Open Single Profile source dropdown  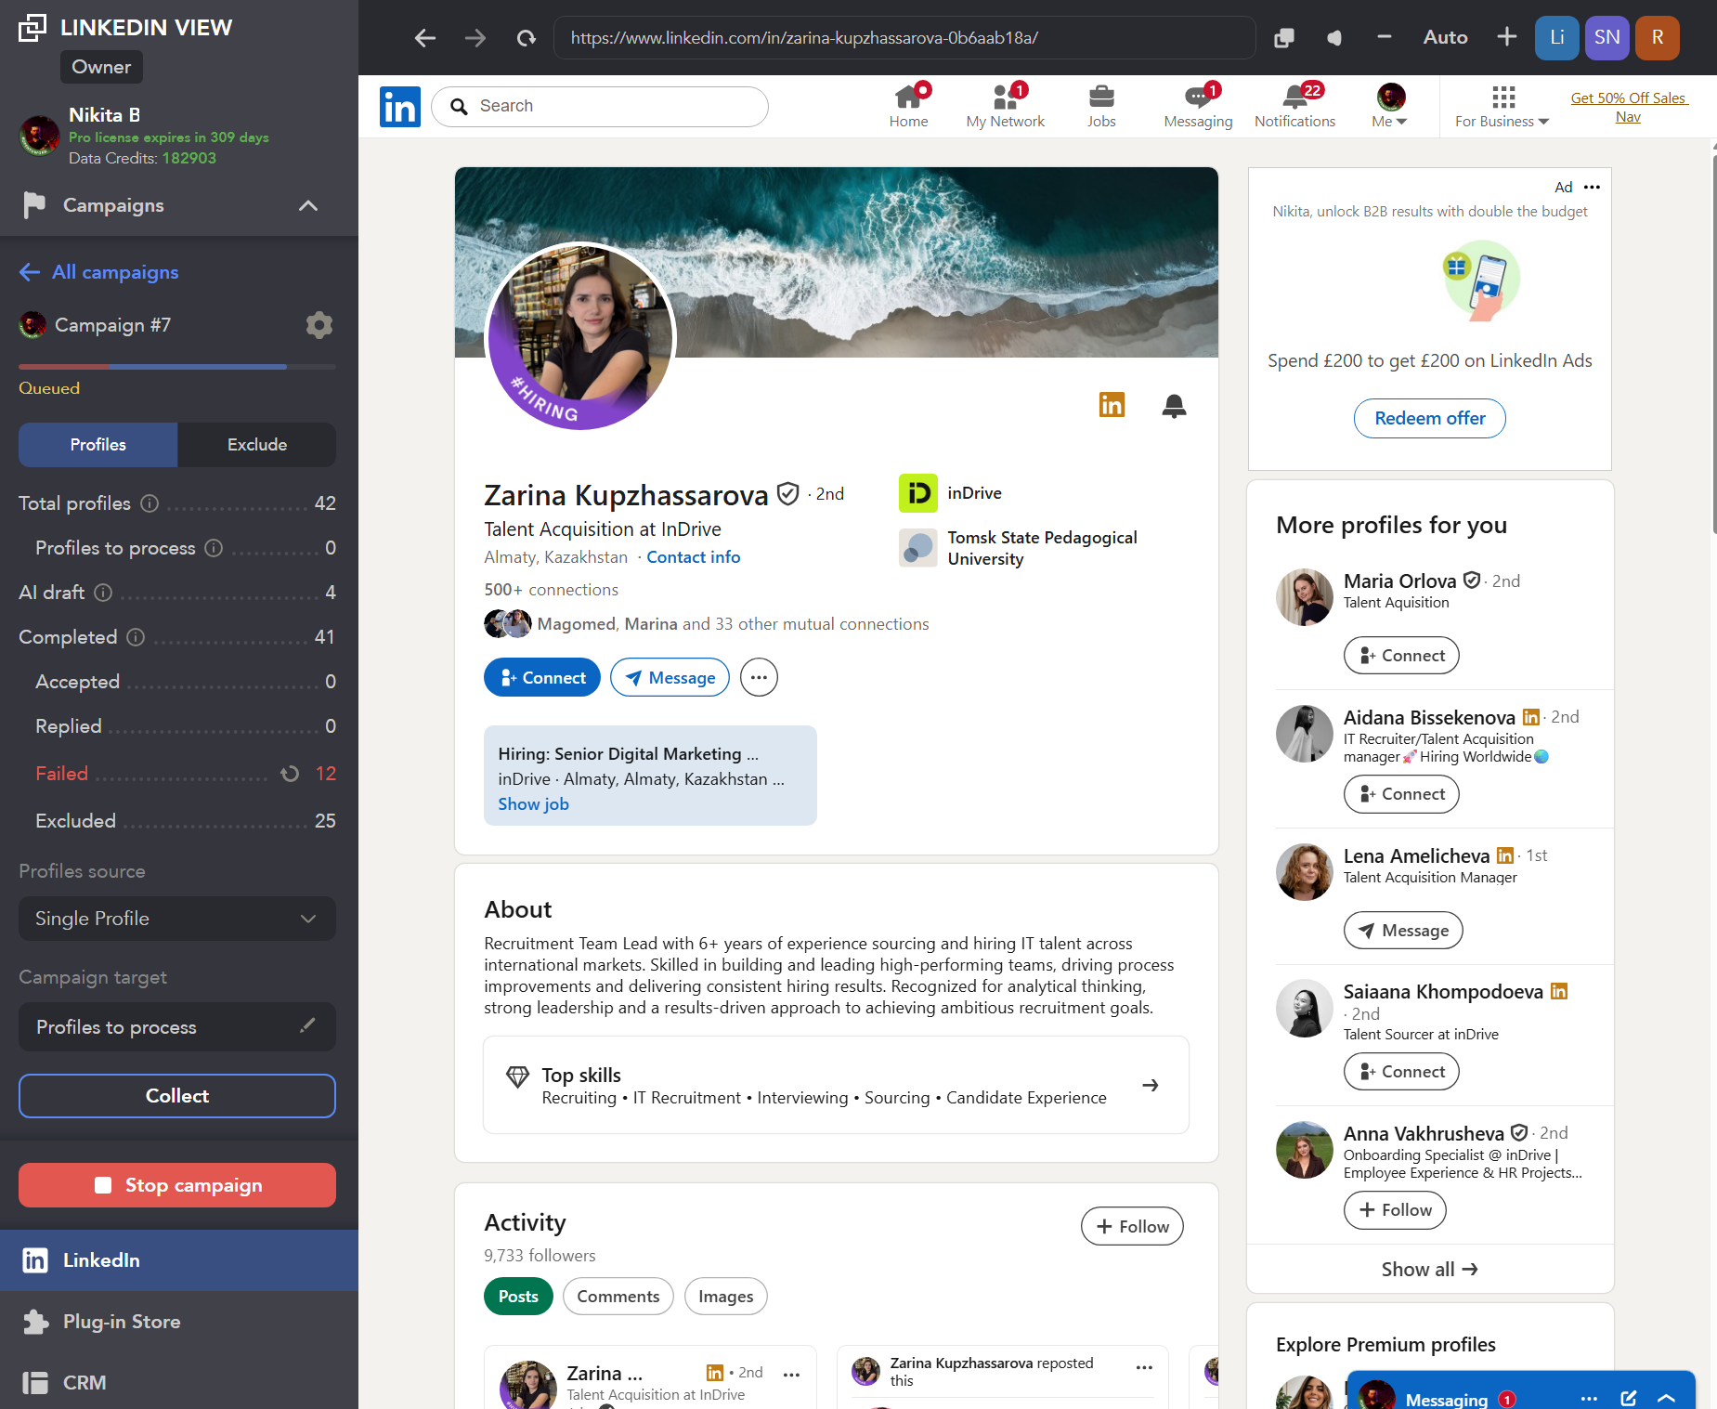click(x=177, y=919)
